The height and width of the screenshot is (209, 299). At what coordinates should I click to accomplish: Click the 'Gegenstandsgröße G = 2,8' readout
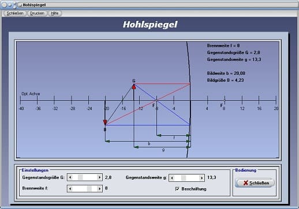tap(234, 52)
